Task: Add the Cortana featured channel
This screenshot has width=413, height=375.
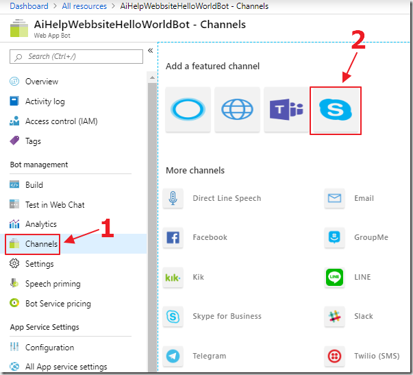Action: [188, 109]
